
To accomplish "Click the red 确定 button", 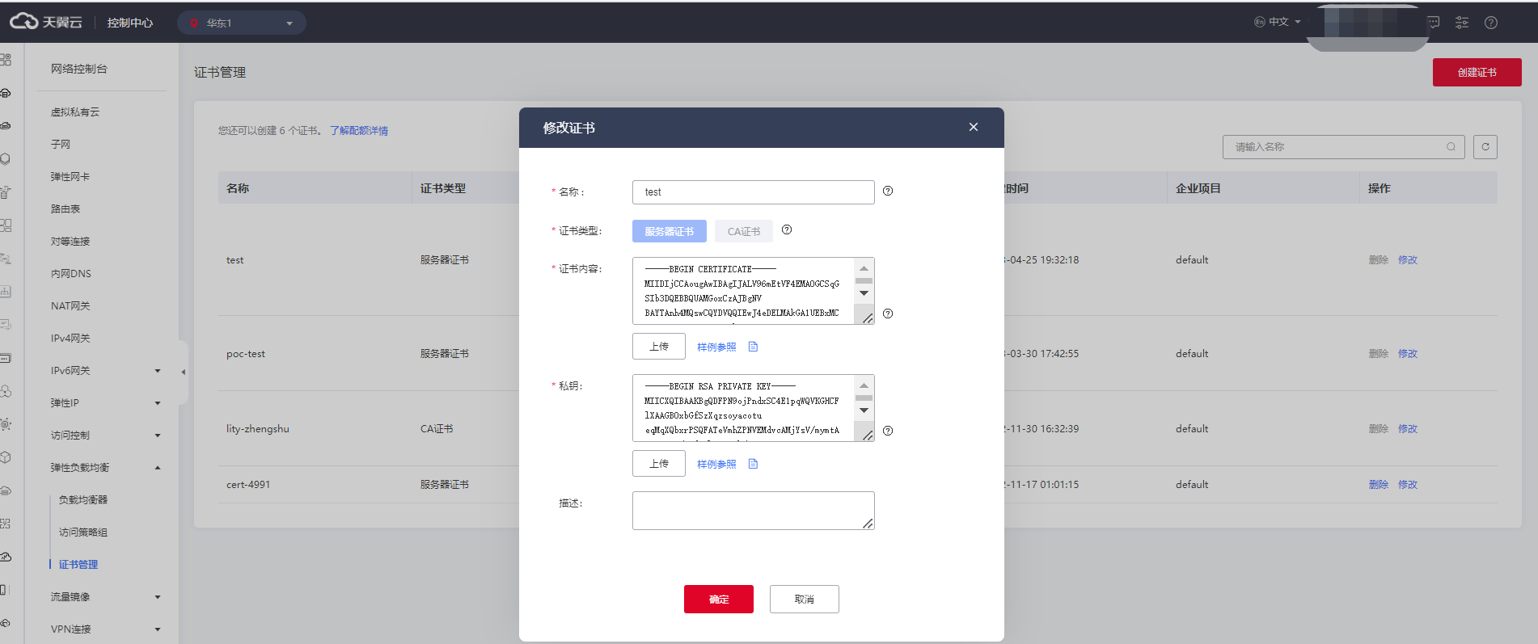I will point(718,599).
